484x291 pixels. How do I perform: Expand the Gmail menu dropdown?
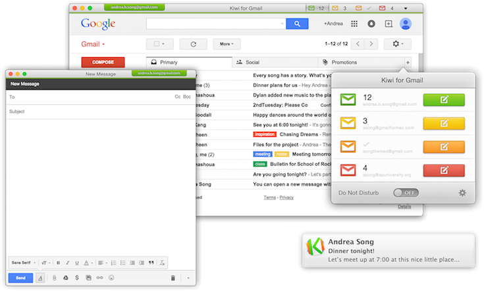tap(93, 44)
